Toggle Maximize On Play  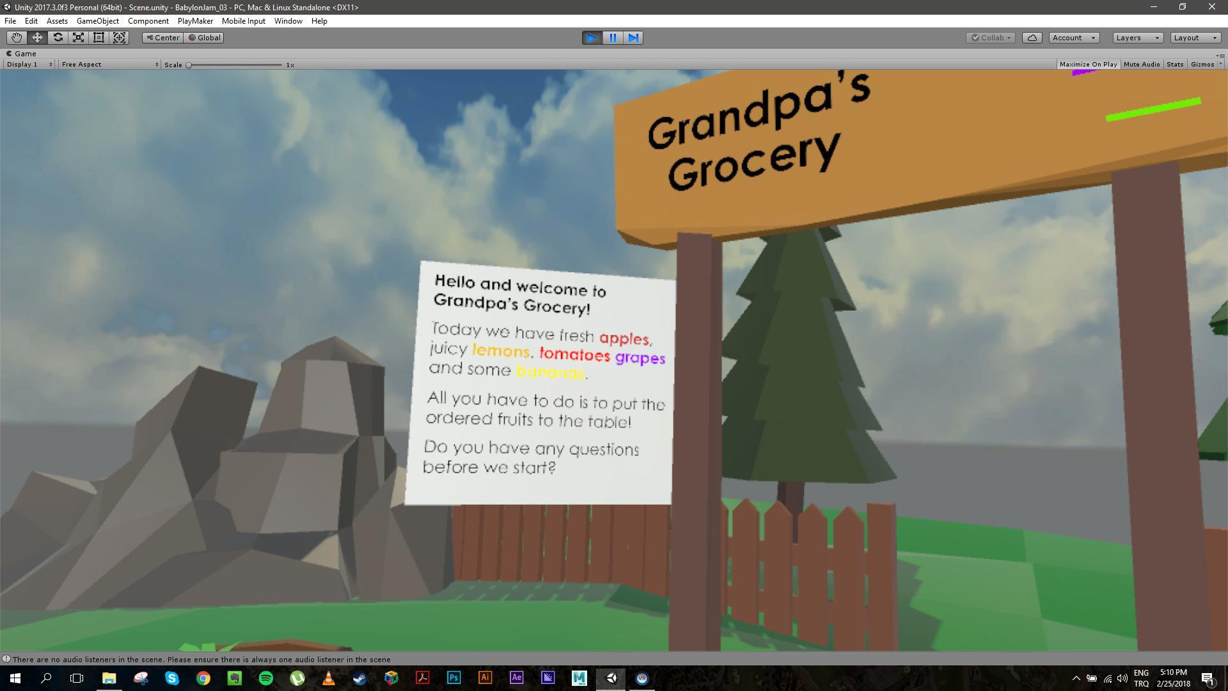coord(1088,64)
